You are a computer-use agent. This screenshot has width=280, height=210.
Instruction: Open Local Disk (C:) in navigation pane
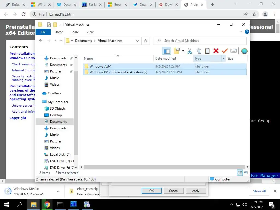[60, 154]
